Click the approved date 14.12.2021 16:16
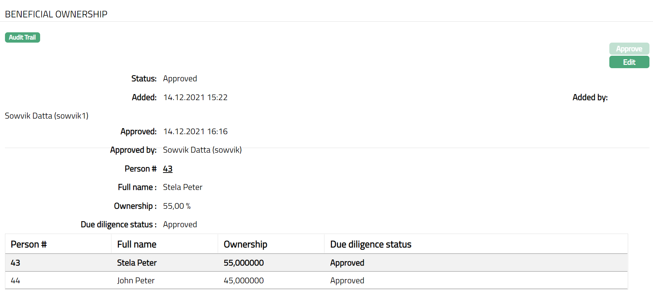The height and width of the screenshot is (295, 653). [x=195, y=131]
